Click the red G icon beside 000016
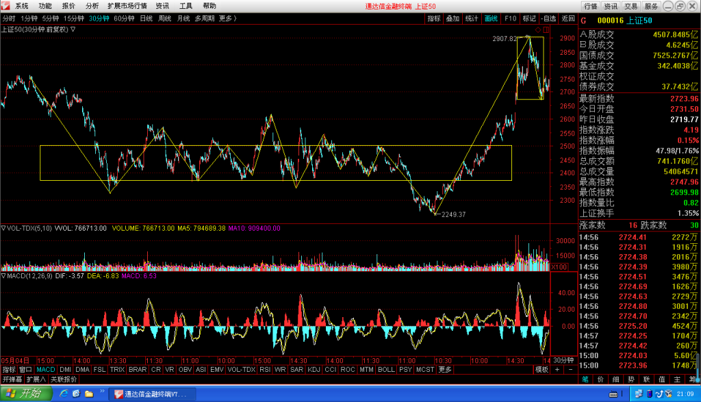701x402 pixels. [x=583, y=21]
